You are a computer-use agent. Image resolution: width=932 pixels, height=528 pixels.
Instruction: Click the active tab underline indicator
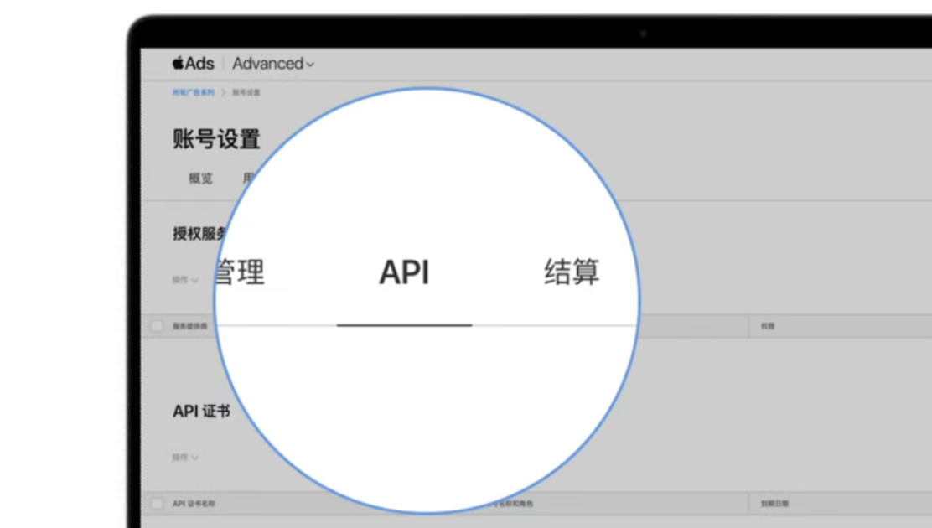click(x=405, y=324)
